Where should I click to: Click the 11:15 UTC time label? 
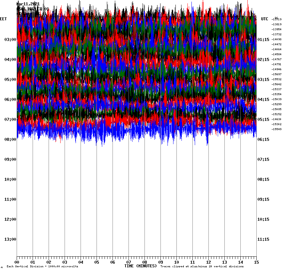(x=263, y=239)
